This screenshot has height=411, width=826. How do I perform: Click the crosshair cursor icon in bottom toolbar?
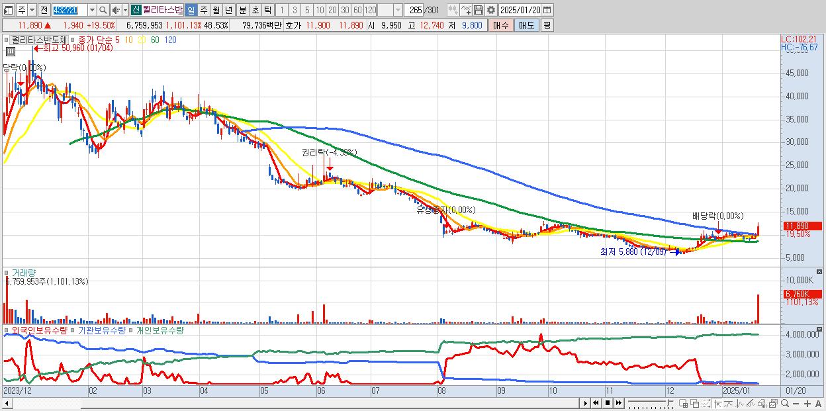[717, 403]
